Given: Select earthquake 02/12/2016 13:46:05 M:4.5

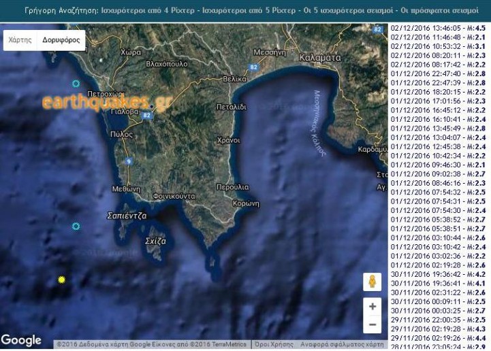Looking at the screenshot, I should point(438,29).
